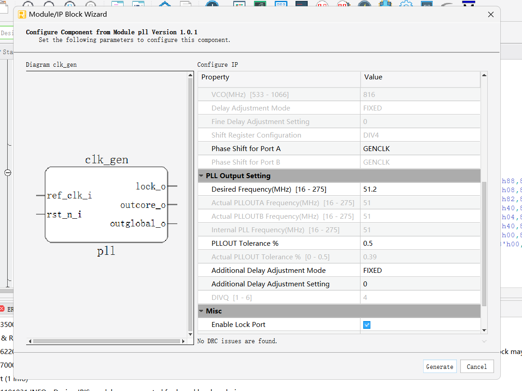Click the diagram horizontal scrollbar right arrow

tap(184, 341)
